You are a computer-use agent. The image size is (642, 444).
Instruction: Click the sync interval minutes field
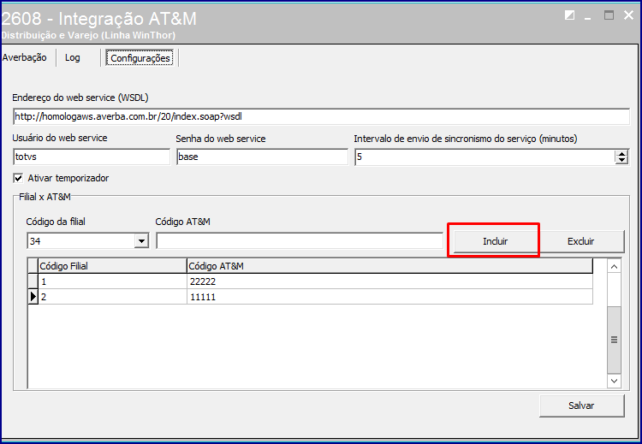(x=484, y=157)
